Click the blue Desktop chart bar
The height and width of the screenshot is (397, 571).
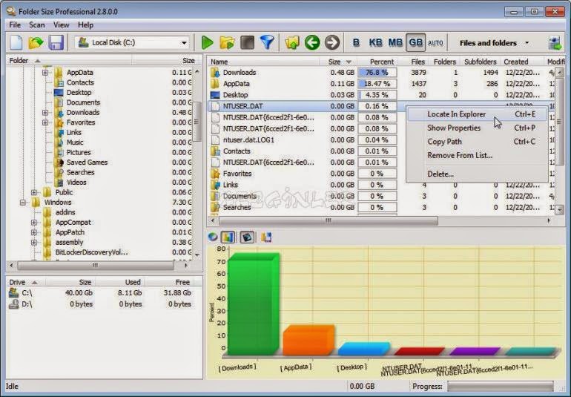tap(364, 349)
